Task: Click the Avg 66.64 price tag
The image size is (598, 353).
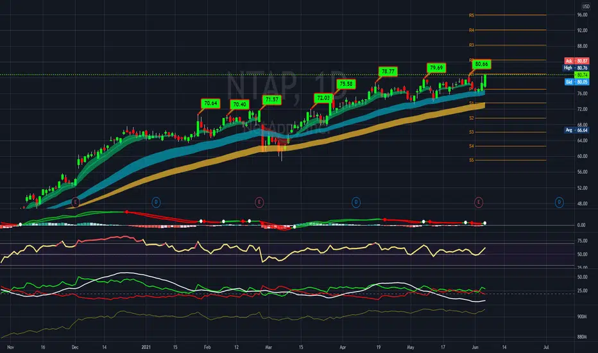Action: tap(577, 130)
